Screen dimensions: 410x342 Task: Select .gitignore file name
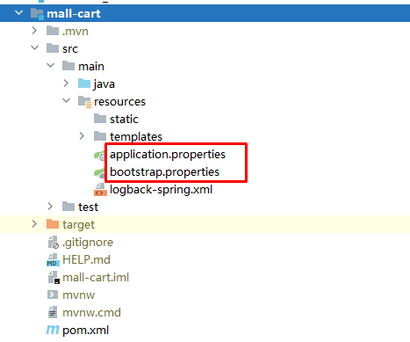point(88,243)
